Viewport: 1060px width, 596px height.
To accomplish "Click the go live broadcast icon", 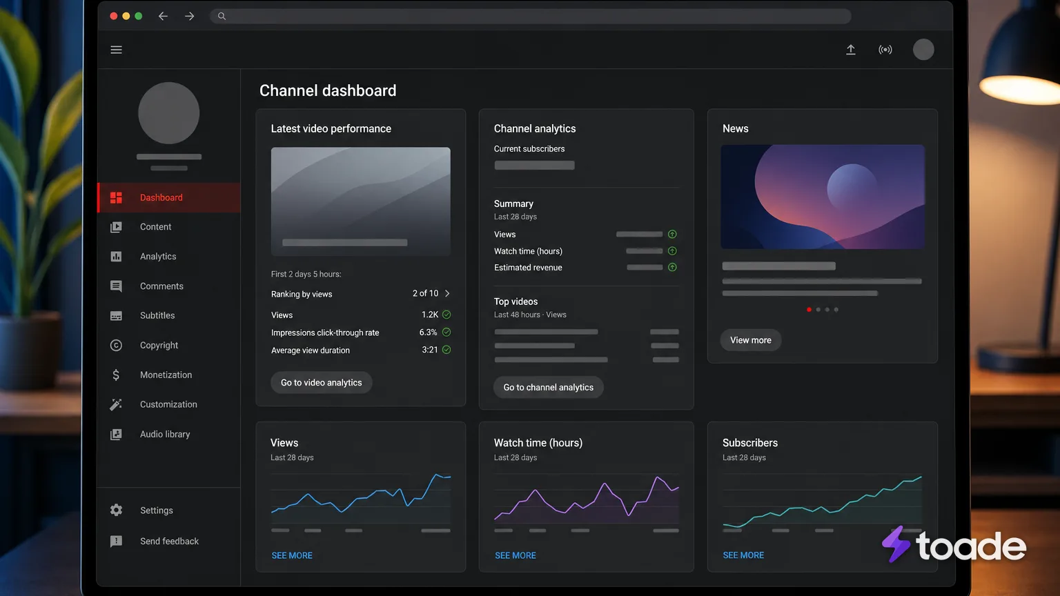I will click(885, 50).
